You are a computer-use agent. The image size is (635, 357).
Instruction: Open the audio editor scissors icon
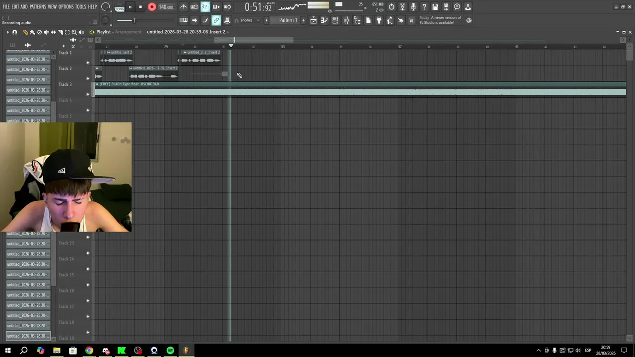(x=402, y=7)
